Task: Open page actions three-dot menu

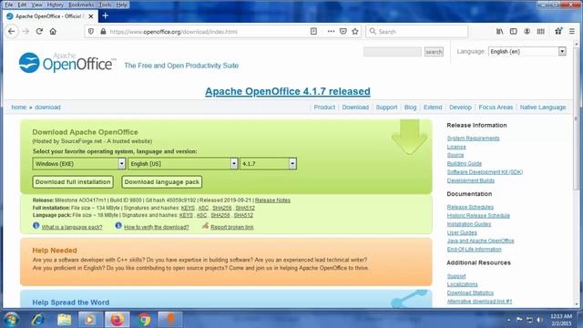Action: coord(331,32)
